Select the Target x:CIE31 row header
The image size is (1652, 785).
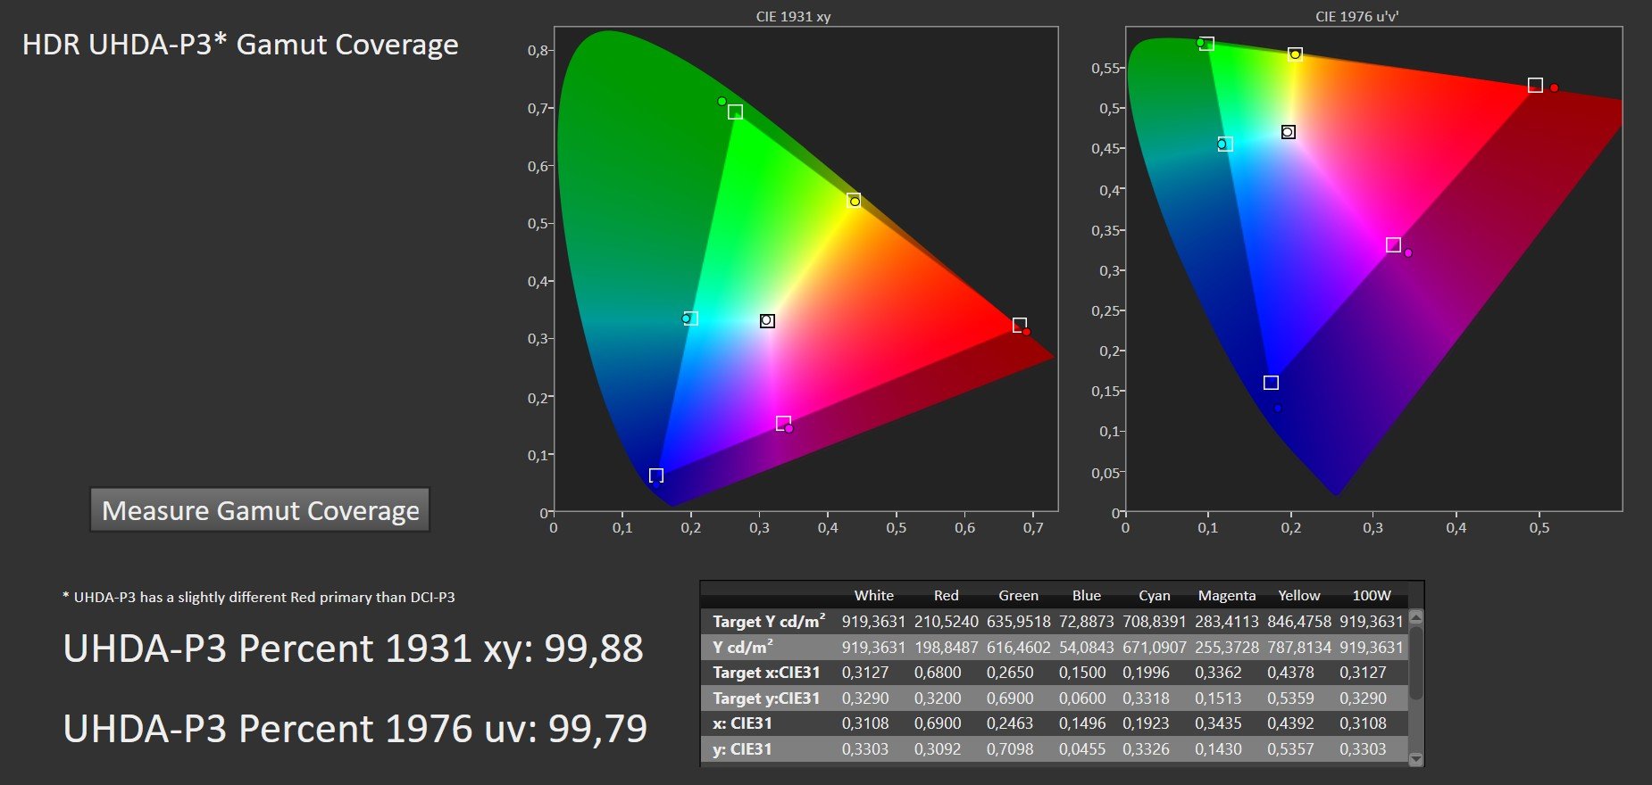[766, 673]
